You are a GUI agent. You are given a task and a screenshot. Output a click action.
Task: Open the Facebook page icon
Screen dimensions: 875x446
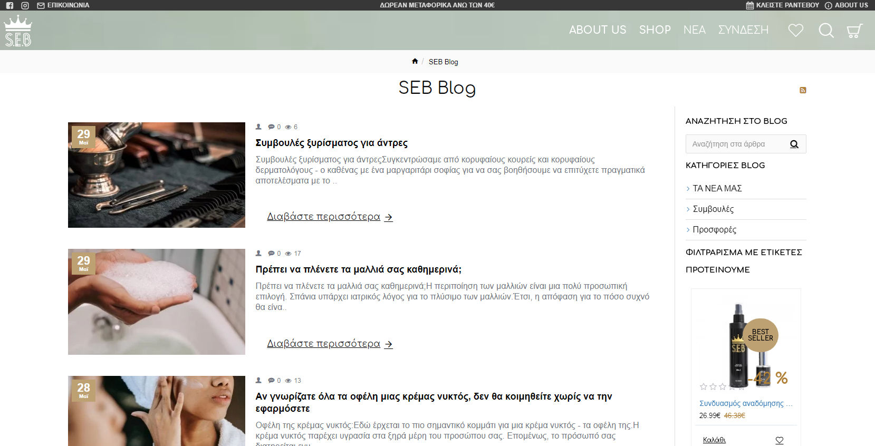pos(9,5)
